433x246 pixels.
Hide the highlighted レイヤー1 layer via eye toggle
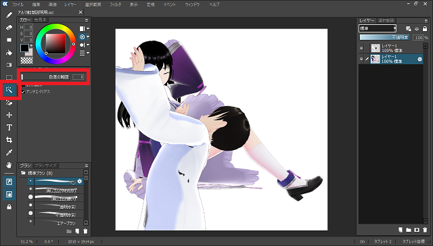[x=361, y=59]
